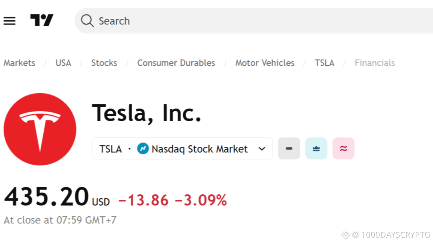The width and height of the screenshot is (433, 243).
Task: Click the search magnifier icon
Action: [87, 21]
